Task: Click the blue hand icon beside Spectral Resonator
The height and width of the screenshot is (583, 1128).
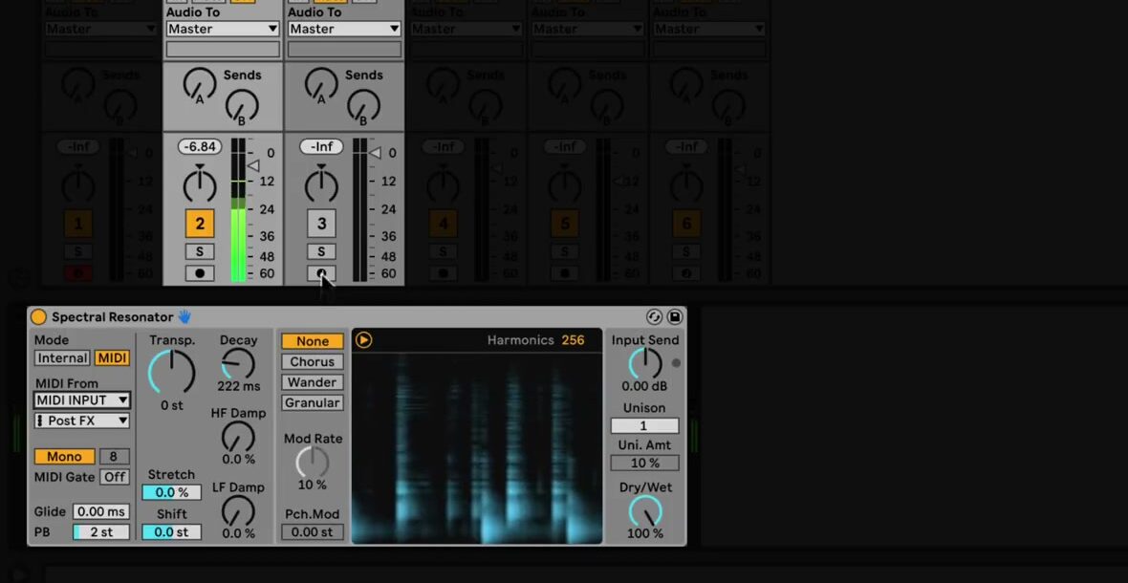Action: click(184, 316)
